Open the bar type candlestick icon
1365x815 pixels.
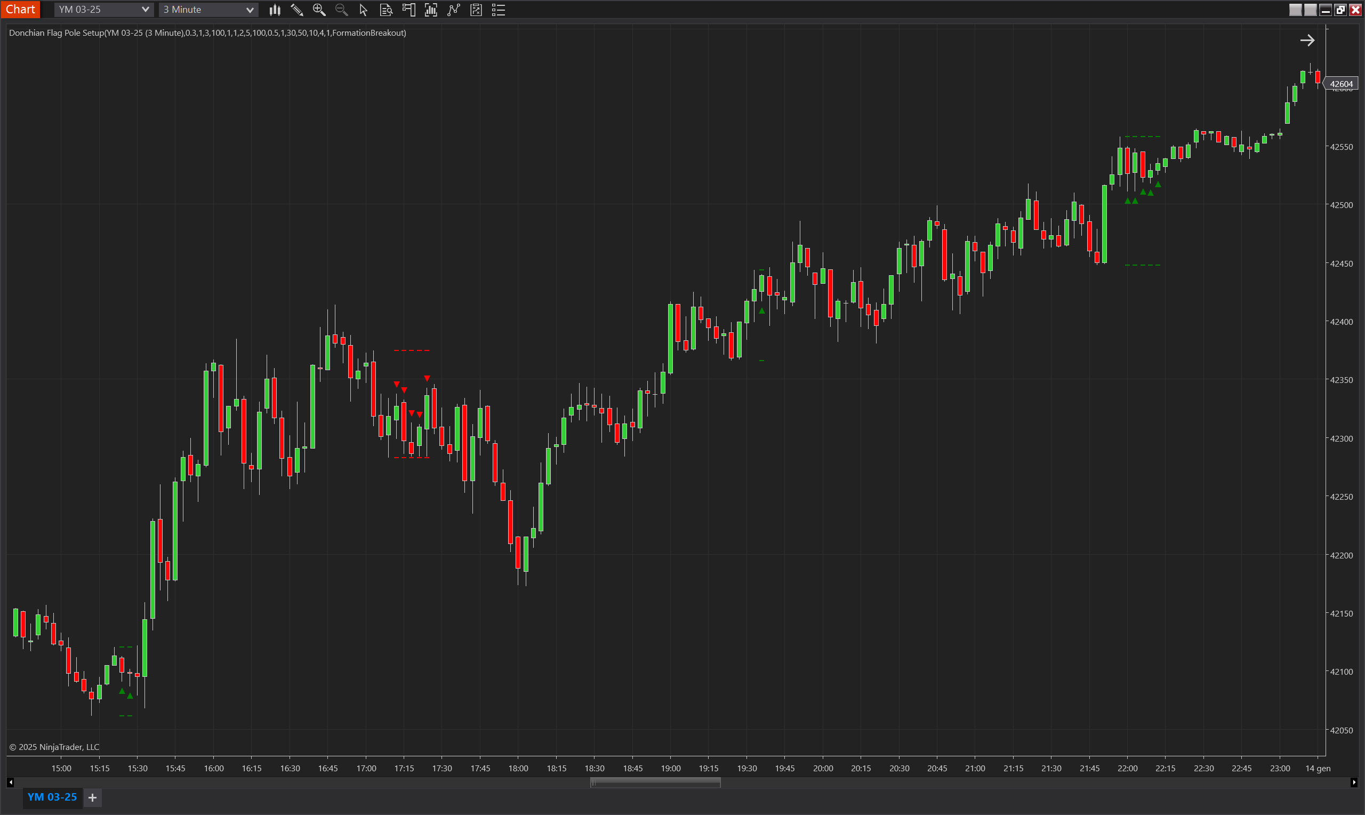pos(275,10)
